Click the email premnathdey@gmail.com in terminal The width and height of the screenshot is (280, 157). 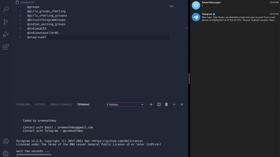tap(75, 127)
